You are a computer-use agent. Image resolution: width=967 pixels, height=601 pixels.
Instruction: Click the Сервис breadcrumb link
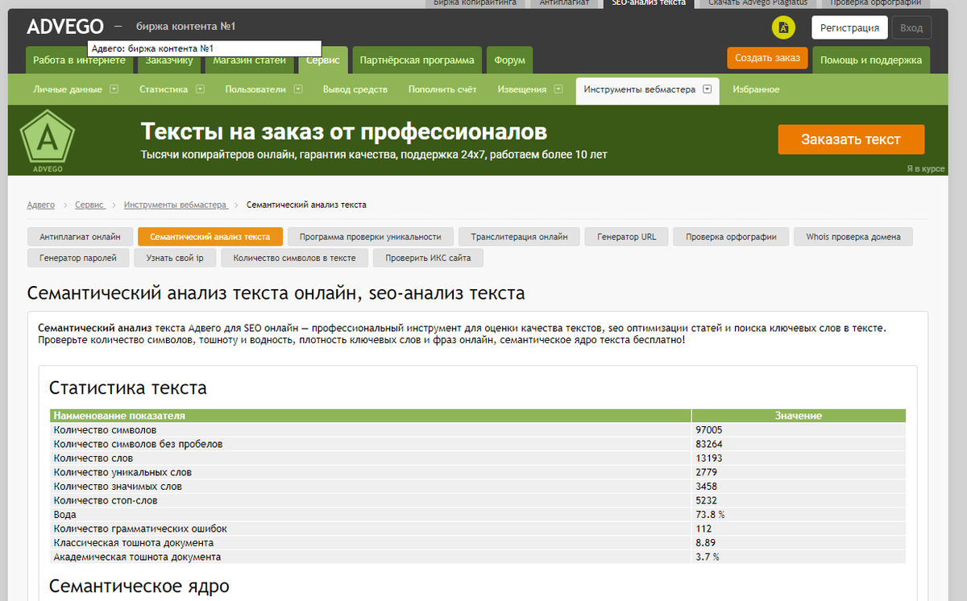[89, 205]
